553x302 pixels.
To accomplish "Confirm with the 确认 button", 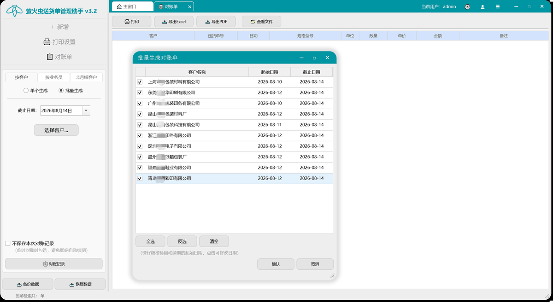I will pyautogui.click(x=276, y=264).
